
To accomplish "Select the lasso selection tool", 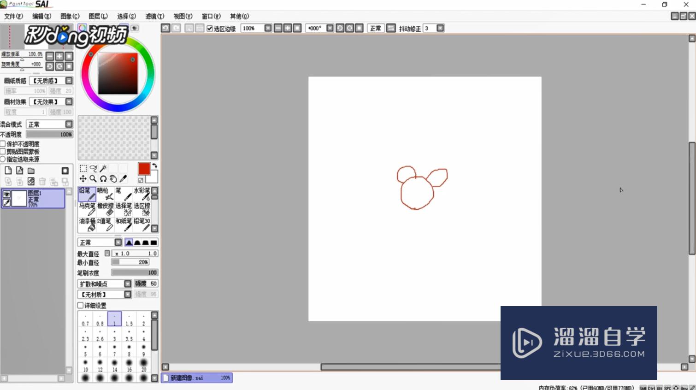I will coord(93,168).
